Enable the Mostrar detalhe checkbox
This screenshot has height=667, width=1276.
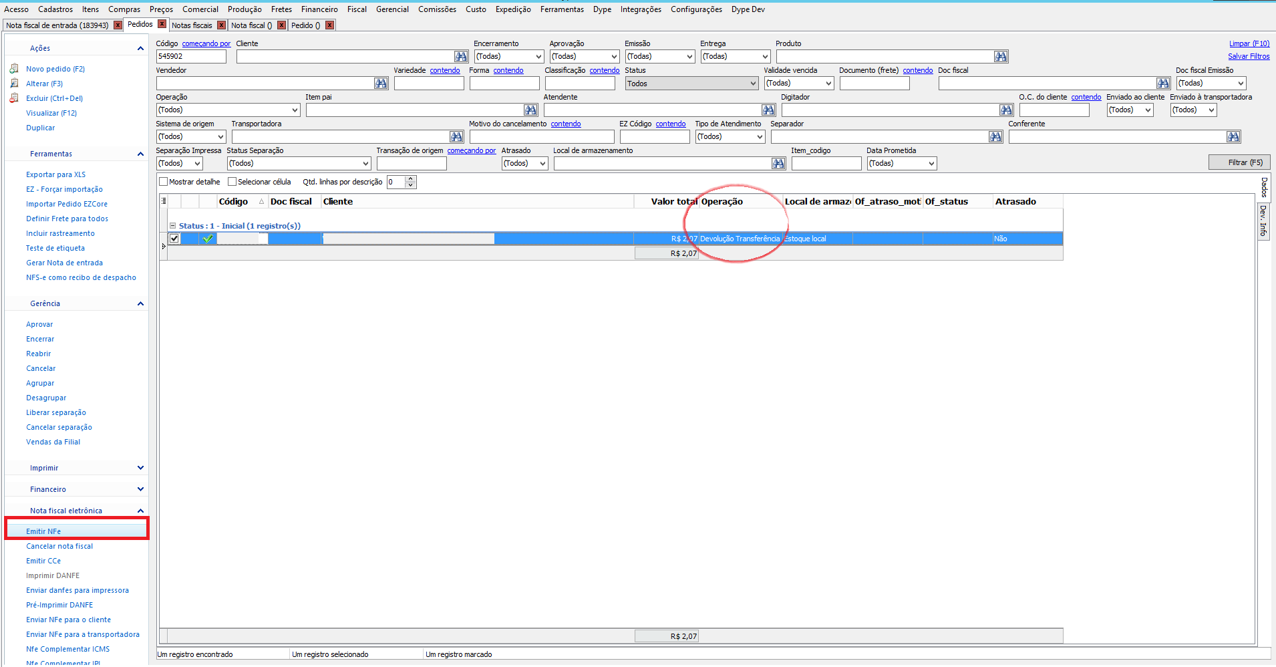coord(163,182)
